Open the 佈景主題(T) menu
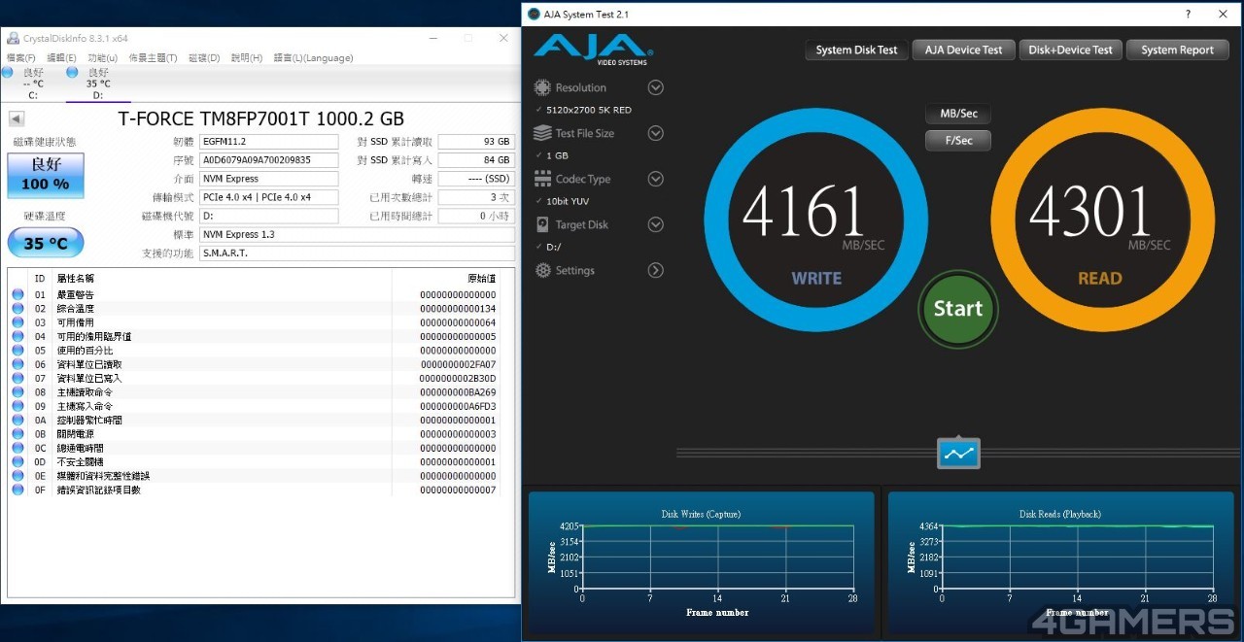The width and height of the screenshot is (1244, 642). [x=153, y=58]
